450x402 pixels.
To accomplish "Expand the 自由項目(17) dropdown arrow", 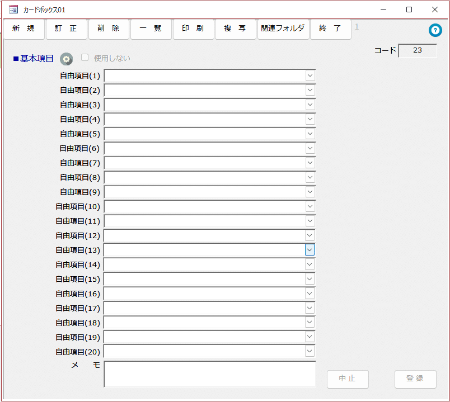I will point(310,308).
